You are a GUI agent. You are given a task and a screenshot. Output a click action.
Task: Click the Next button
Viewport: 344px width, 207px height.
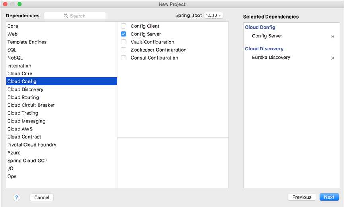click(329, 197)
